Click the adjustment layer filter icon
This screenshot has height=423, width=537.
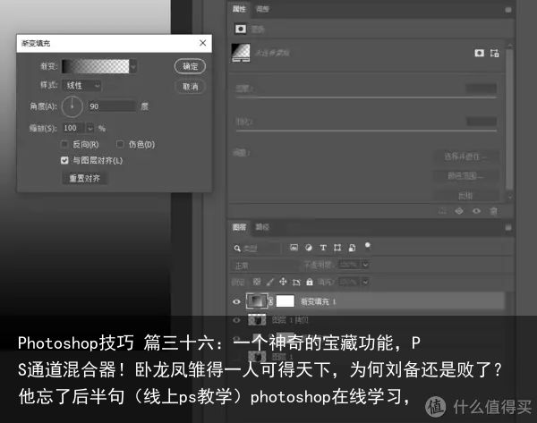click(309, 248)
